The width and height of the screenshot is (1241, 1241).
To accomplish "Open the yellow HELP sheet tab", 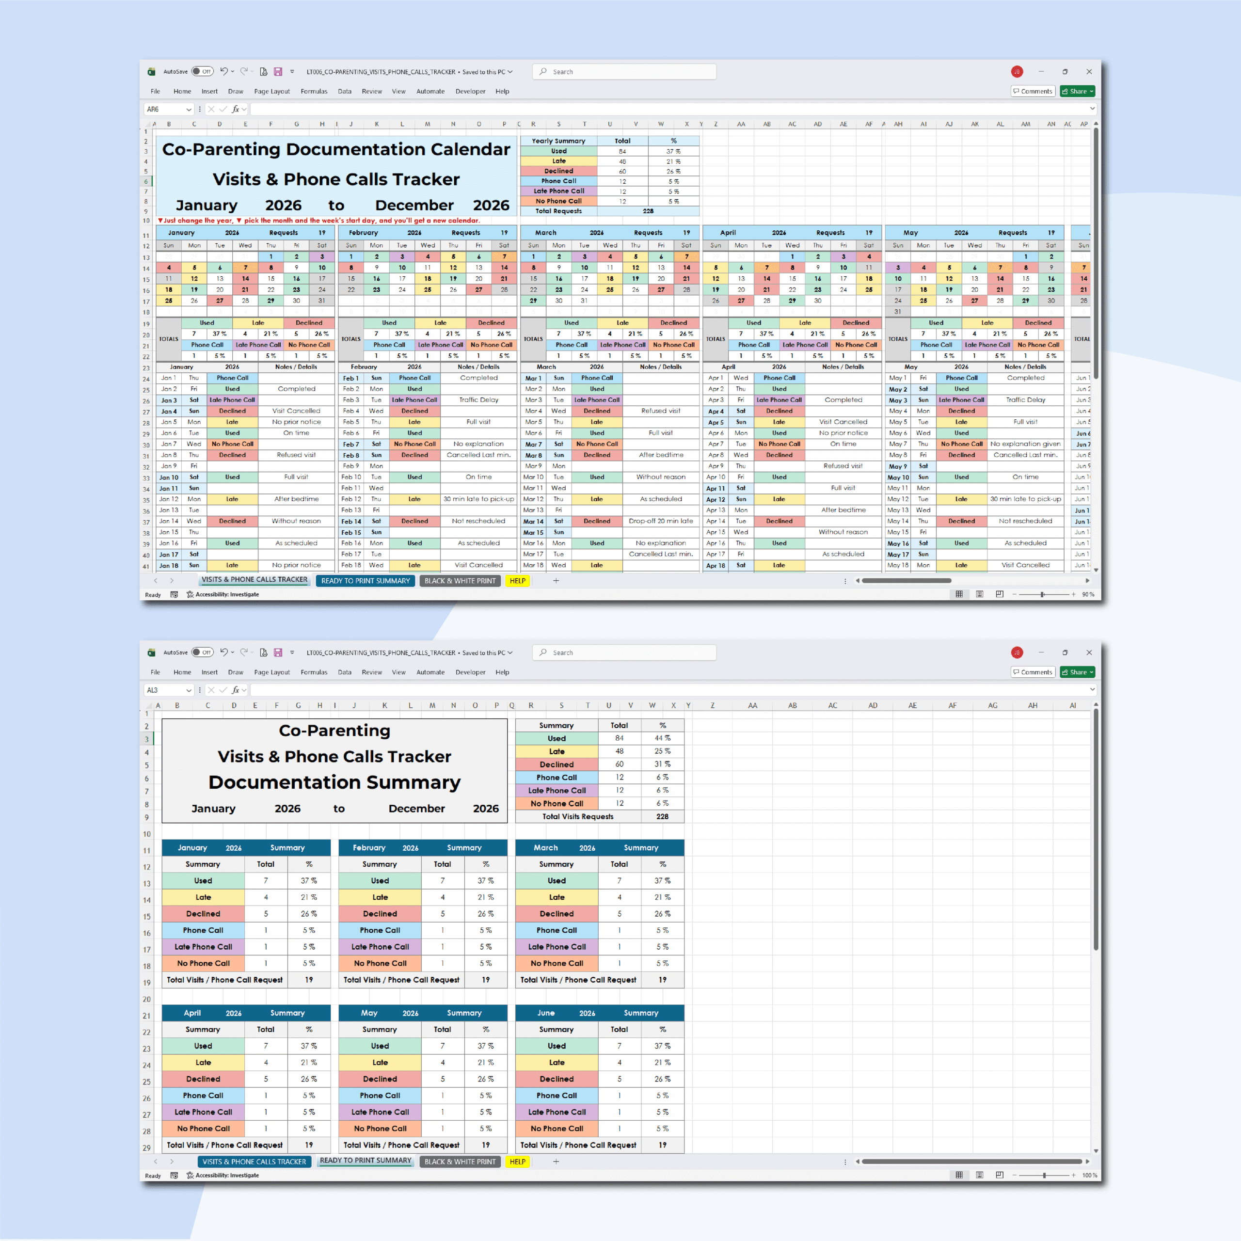I will pyautogui.click(x=518, y=581).
